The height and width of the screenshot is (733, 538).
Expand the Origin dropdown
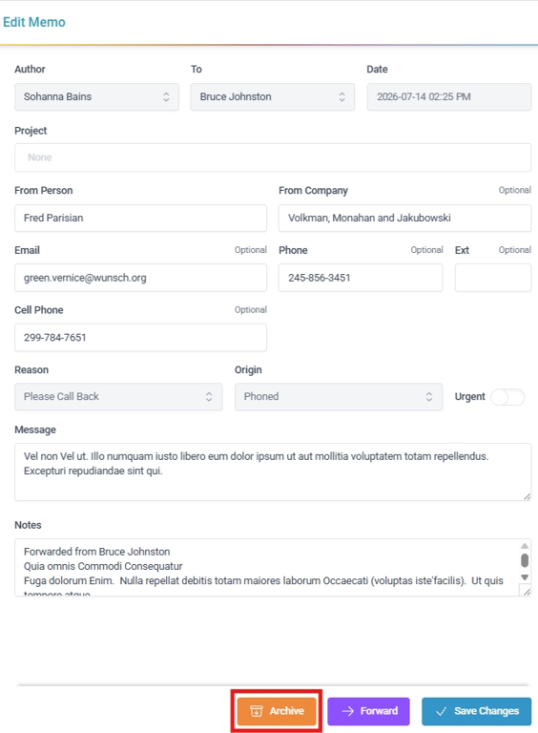(339, 397)
